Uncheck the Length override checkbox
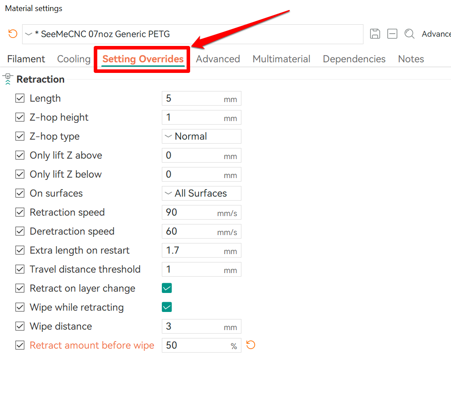This screenshot has height=399, width=451. (20, 99)
